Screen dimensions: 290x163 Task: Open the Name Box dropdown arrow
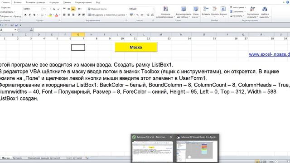[x=15, y=30]
